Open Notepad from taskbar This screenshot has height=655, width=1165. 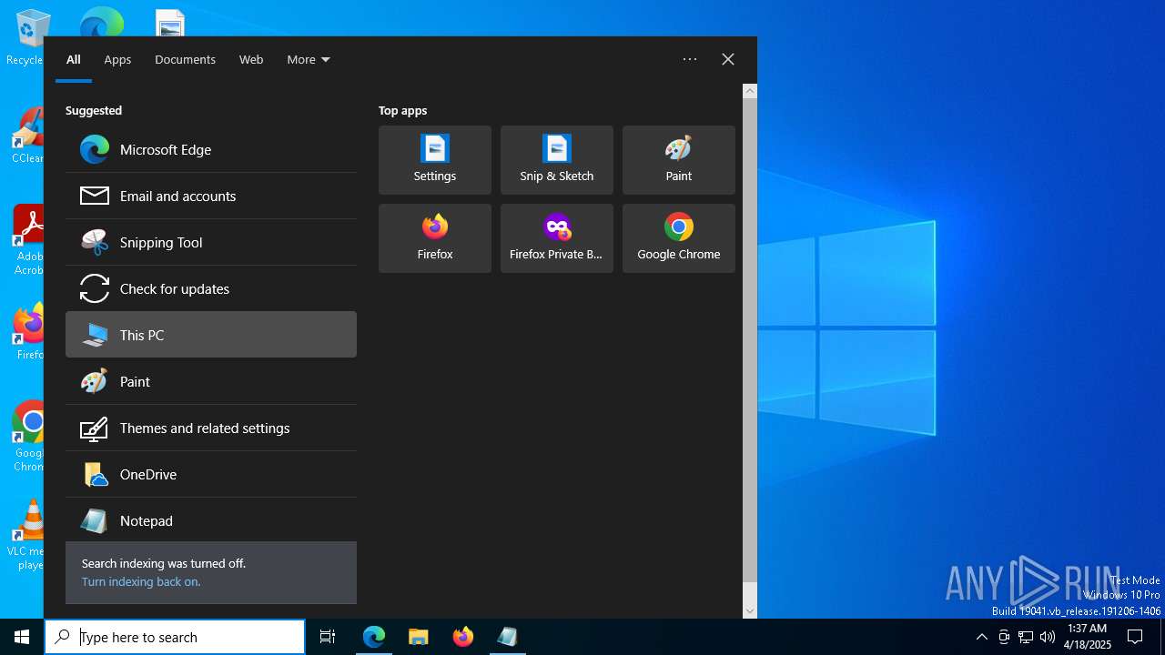click(508, 637)
